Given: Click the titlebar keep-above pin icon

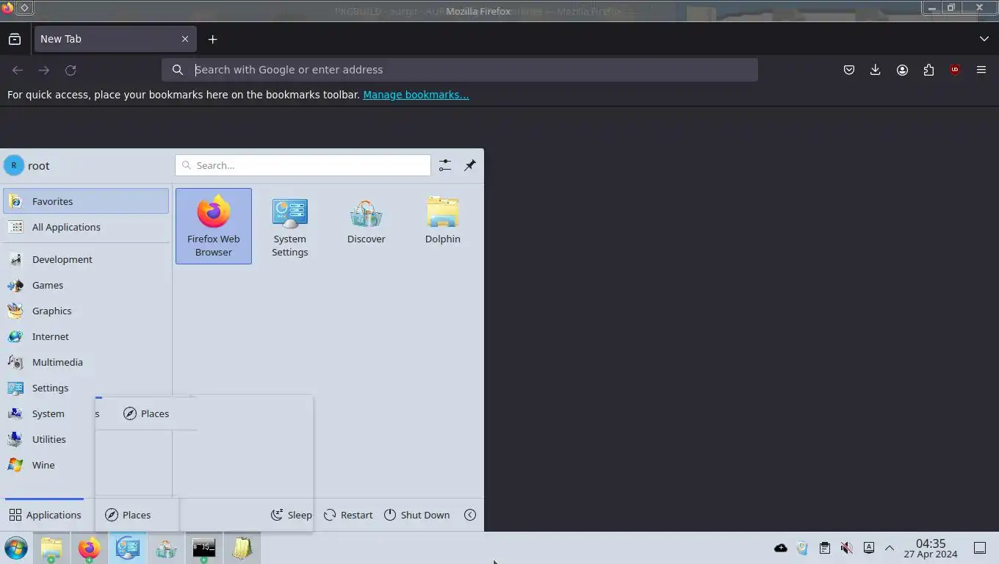Looking at the screenshot, I should coord(24,7).
